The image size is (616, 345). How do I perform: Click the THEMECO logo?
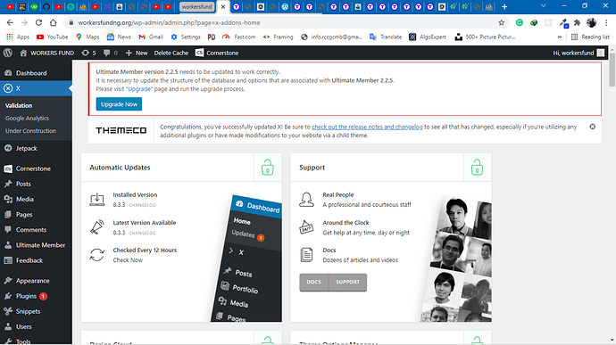121,130
